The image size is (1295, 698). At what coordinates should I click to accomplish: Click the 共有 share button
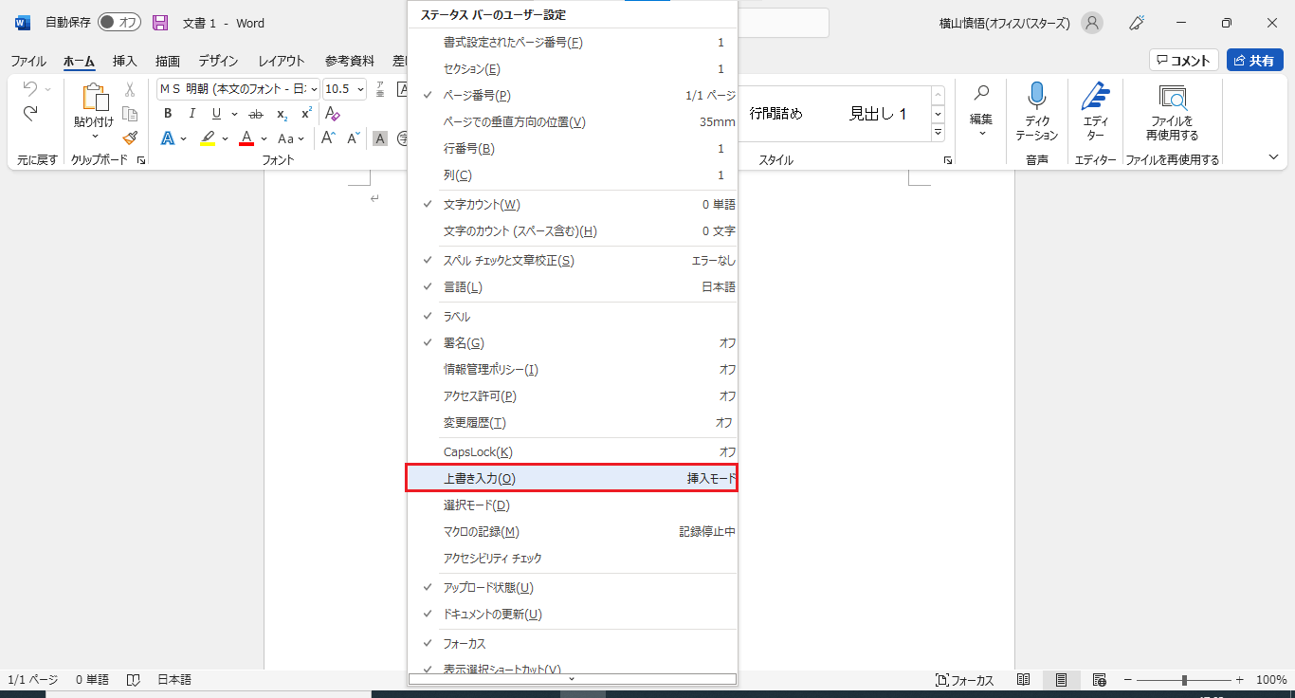tap(1254, 61)
